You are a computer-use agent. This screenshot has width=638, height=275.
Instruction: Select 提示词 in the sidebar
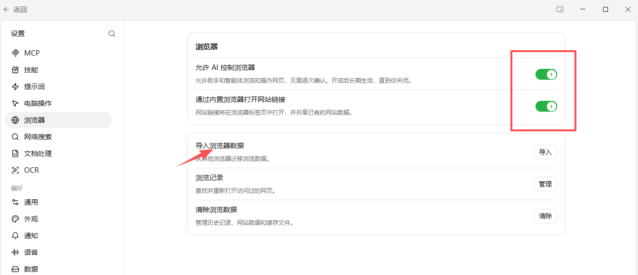(x=59, y=87)
